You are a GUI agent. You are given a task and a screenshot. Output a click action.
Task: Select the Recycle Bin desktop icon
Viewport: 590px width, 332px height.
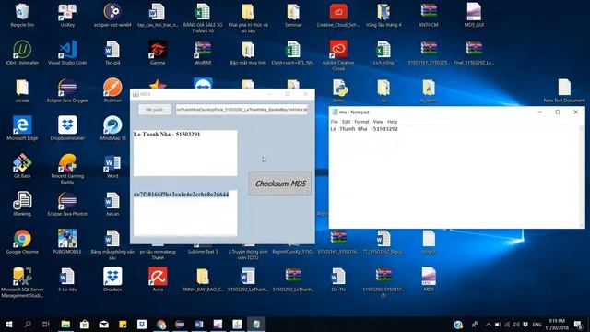22,16
